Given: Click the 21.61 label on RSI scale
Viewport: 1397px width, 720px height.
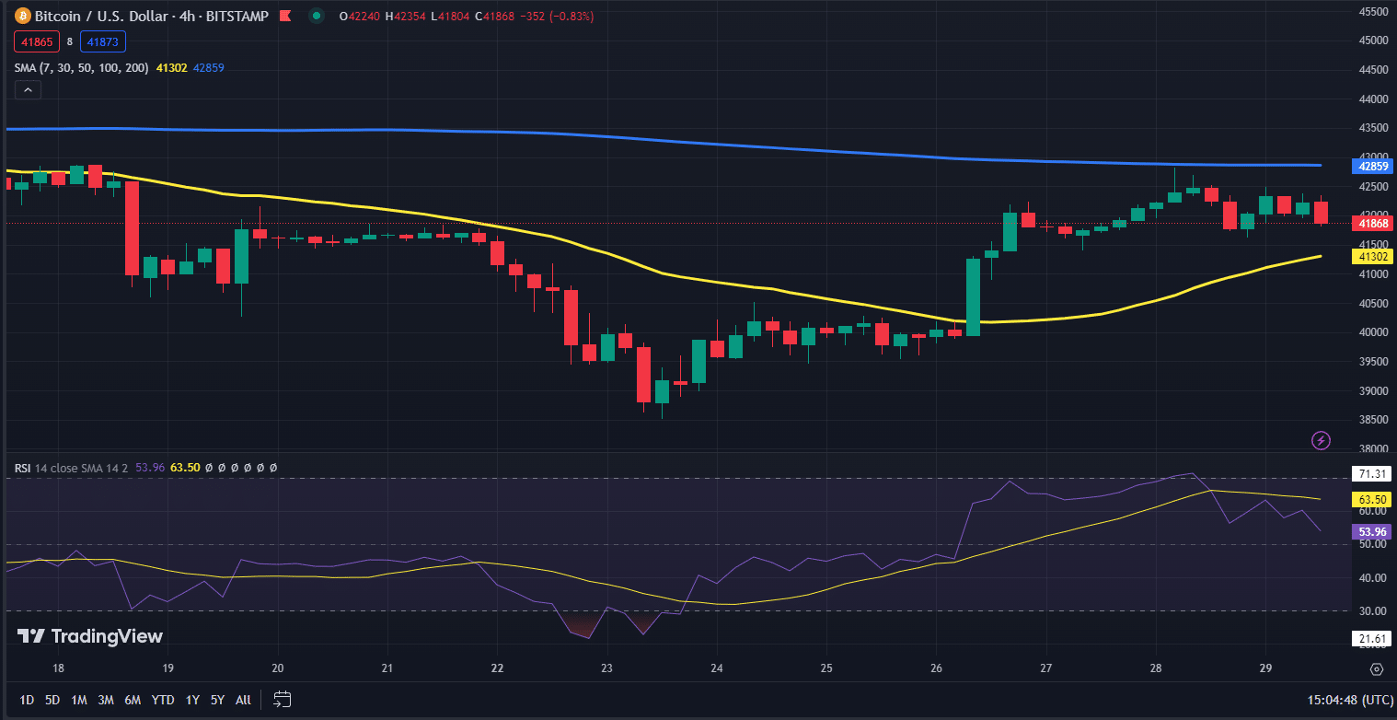Looking at the screenshot, I should 1374,638.
